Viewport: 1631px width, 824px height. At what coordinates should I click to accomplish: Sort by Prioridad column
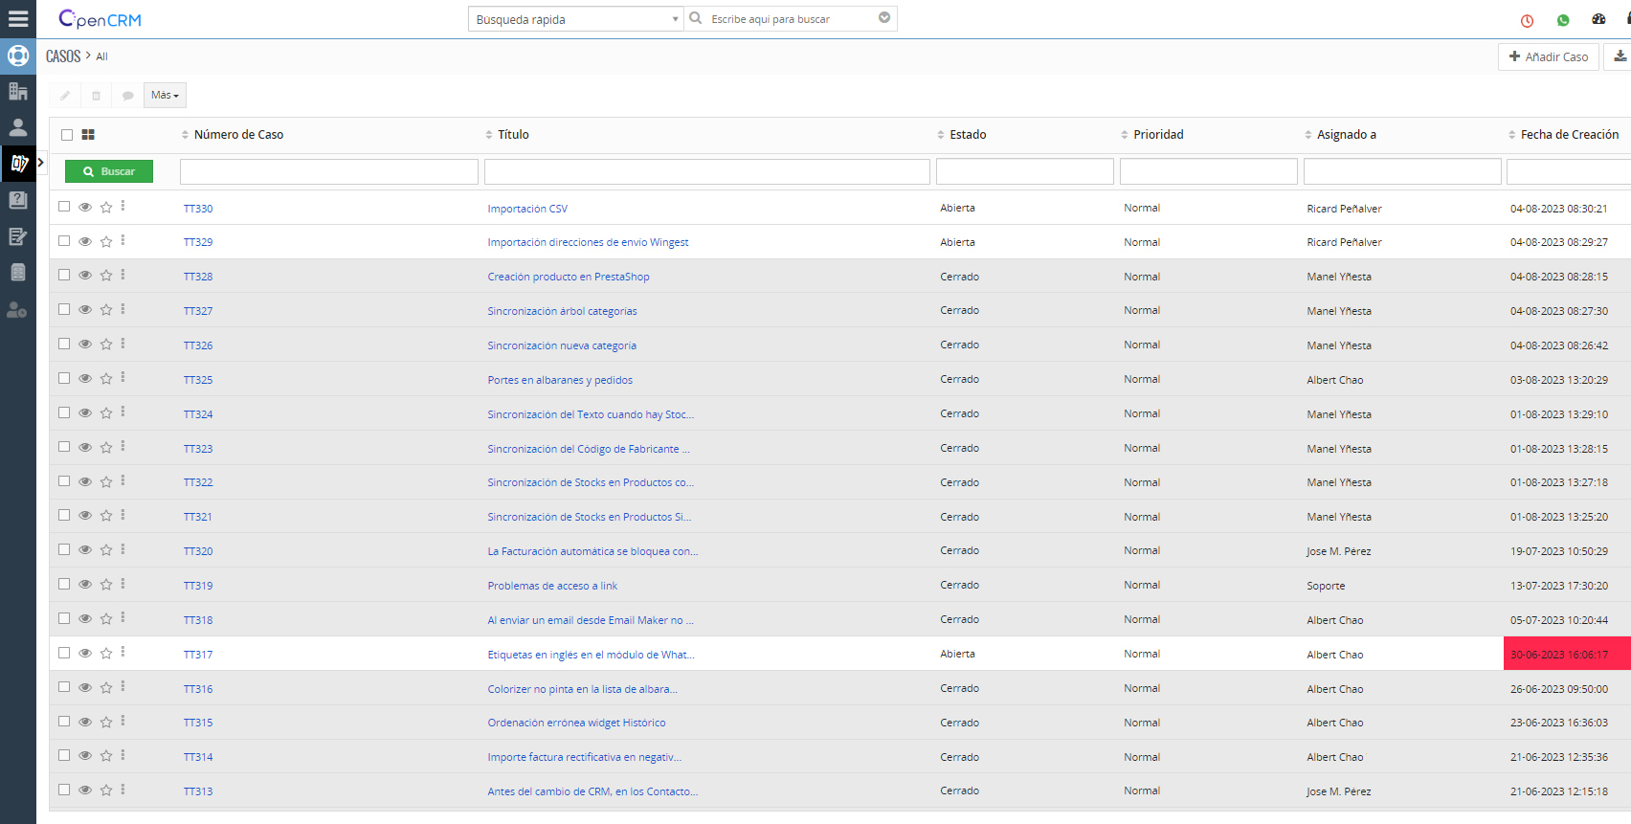[1158, 135]
